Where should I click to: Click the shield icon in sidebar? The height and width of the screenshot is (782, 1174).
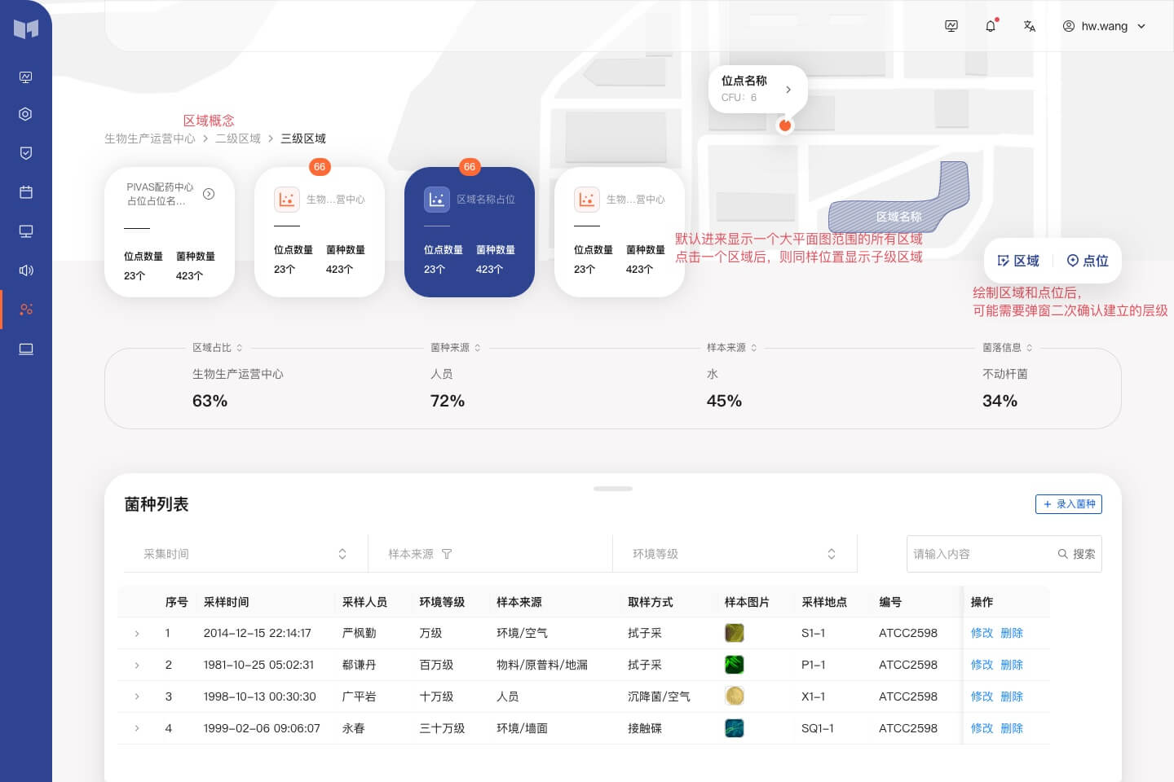tap(26, 153)
